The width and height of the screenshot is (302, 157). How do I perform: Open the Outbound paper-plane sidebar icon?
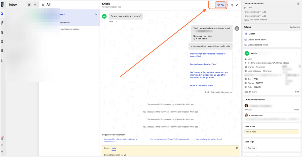point(2,23)
